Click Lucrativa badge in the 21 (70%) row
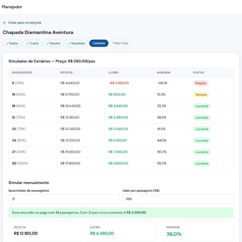The width and height of the screenshot is (242, 242). point(202,118)
